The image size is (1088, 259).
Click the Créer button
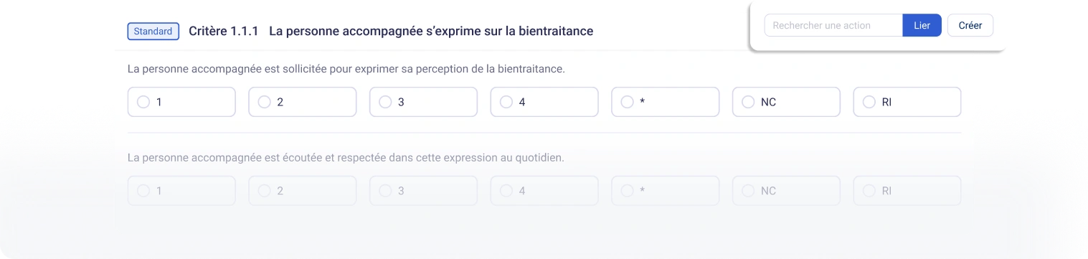(970, 25)
